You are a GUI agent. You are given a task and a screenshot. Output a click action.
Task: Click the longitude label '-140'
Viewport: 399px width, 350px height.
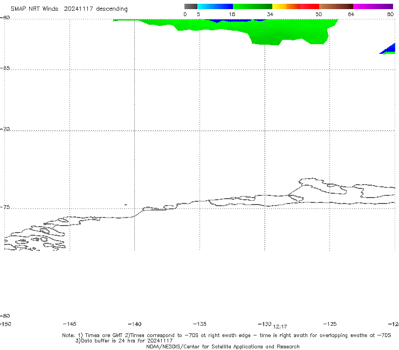(135, 324)
